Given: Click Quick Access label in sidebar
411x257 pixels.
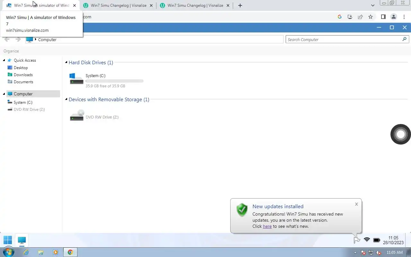Looking at the screenshot, I should pos(25,60).
